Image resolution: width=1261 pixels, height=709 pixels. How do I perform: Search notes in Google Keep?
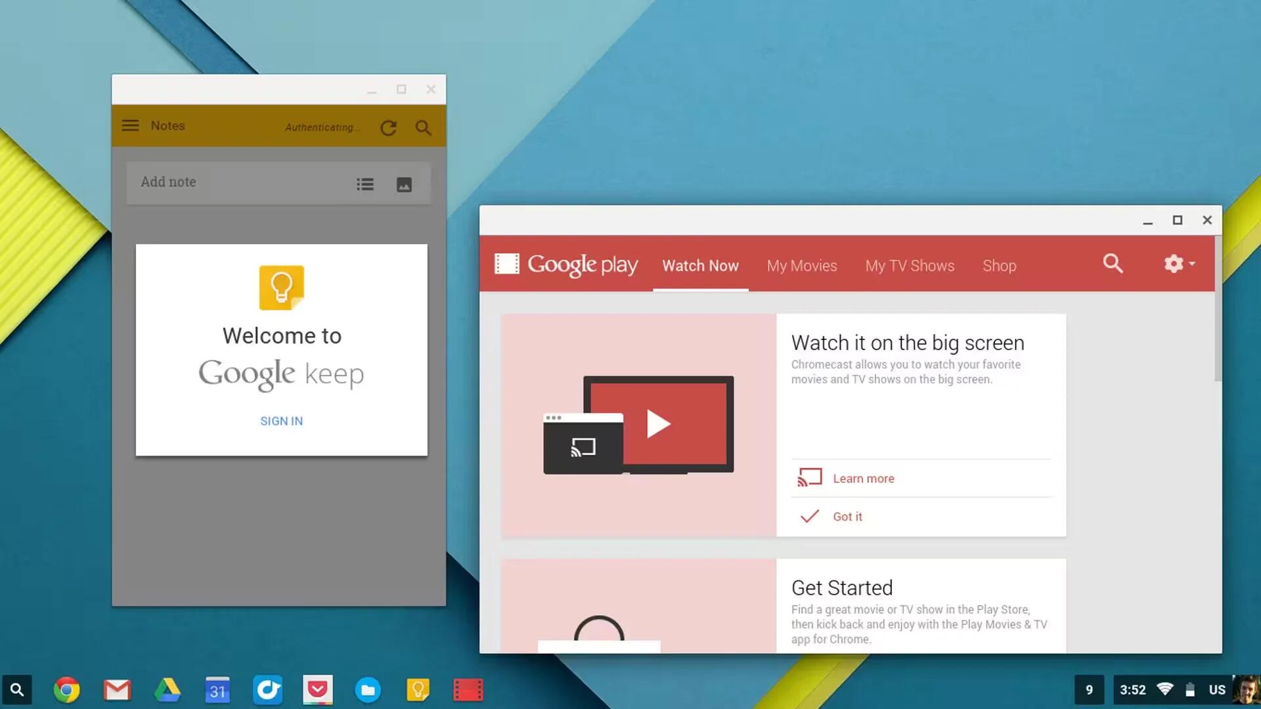tap(424, 127)
